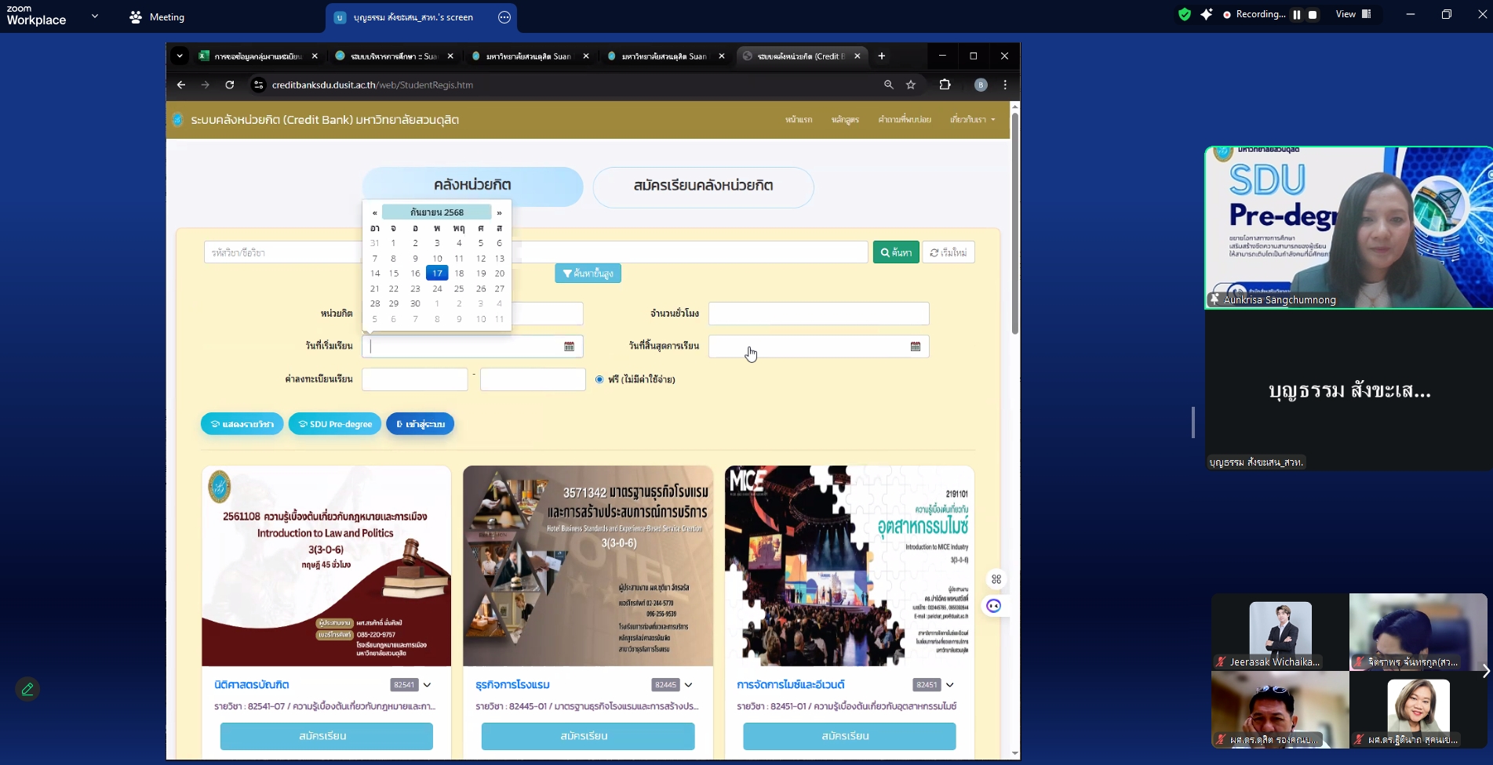Screen dimensions: 1493x765
Task: Switch to สมัครเรียนคลังหน่วยกิต tab
Action: 703,187
